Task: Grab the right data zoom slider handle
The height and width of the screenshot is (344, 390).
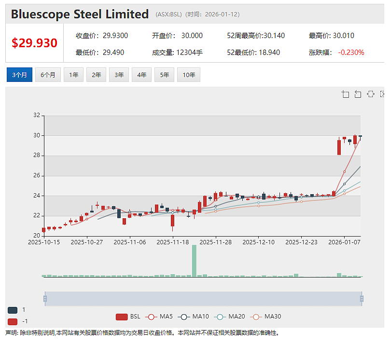Action: click(362, 299)
